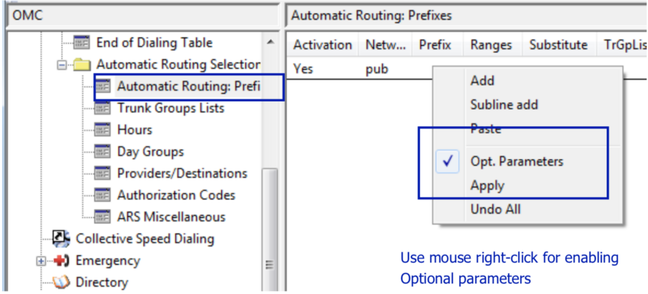Click the End of Dialing Table icon
The height and width of the screenshot is (294, 648).
click(82, 42)
